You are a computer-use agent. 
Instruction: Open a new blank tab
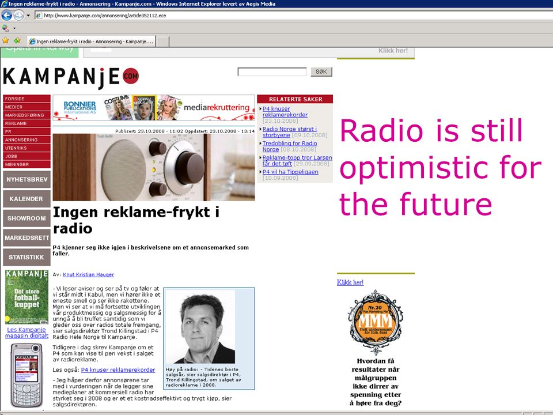tap(162, 41)
